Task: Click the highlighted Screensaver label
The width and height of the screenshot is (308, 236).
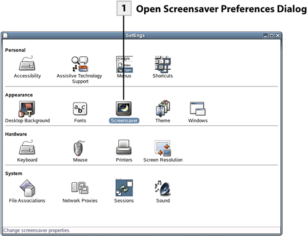Action: pyautogui.click(x=124, y=120)
